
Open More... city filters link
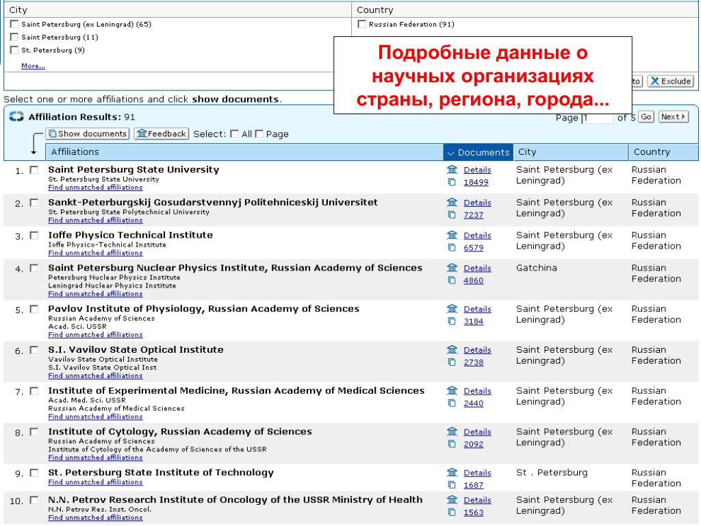click(x=33, y=66)
